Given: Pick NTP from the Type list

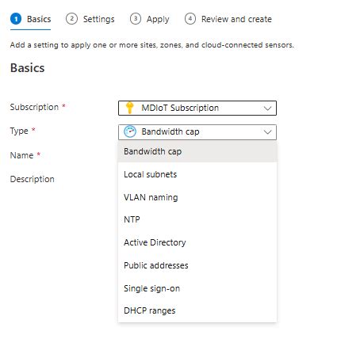Looking at the screenshot, I should click(x=197, y=219).
